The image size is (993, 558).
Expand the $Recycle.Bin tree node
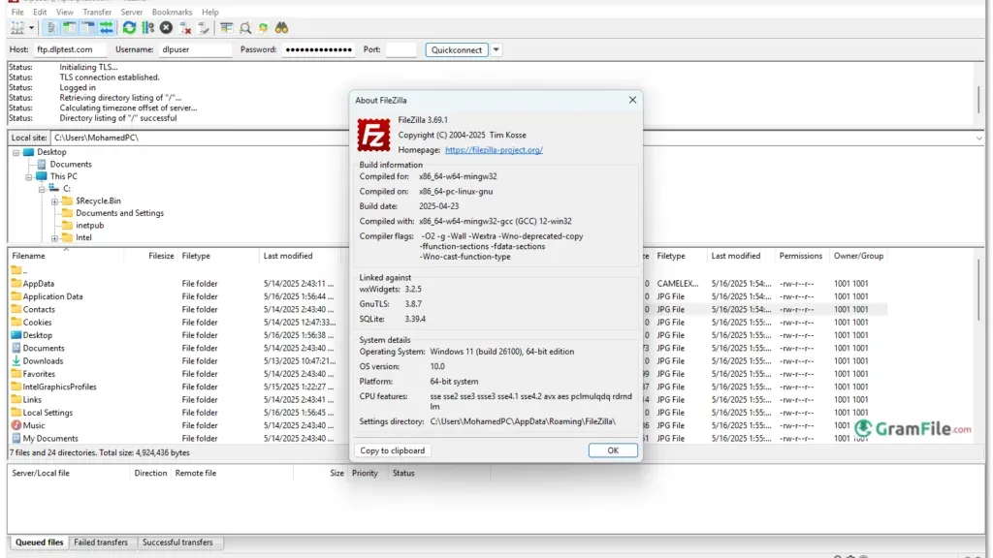tap(54, 201)
